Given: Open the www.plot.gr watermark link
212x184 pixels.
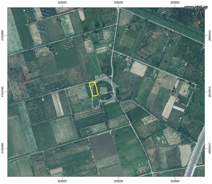Looking at the screenshot, I should [196, 7].
